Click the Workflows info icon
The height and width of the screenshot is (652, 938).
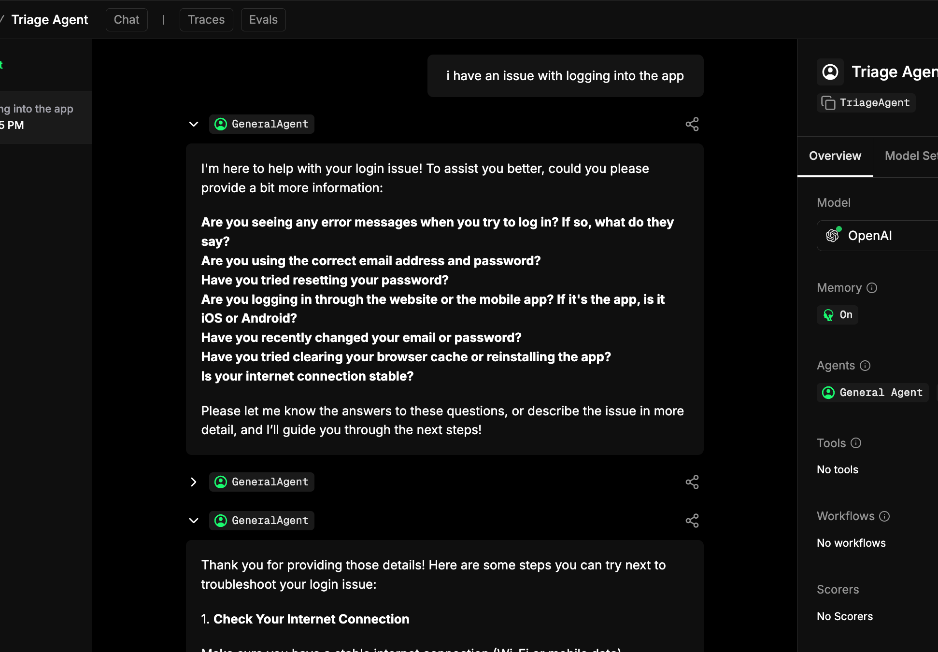(885, 516)
